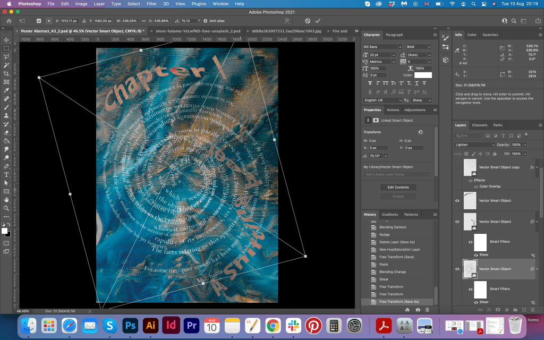Cancel the transform using the circle-slash icon
Viewport: 544px width, 340px height.
pyautogui.click(x=307, y=21)
